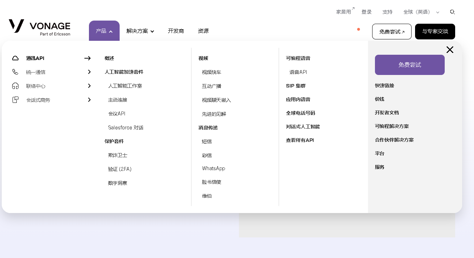Image resolution: width=474 pixels, height=258 pixels.
Task: Open 对话式人工智能
Action: [303, 127]
